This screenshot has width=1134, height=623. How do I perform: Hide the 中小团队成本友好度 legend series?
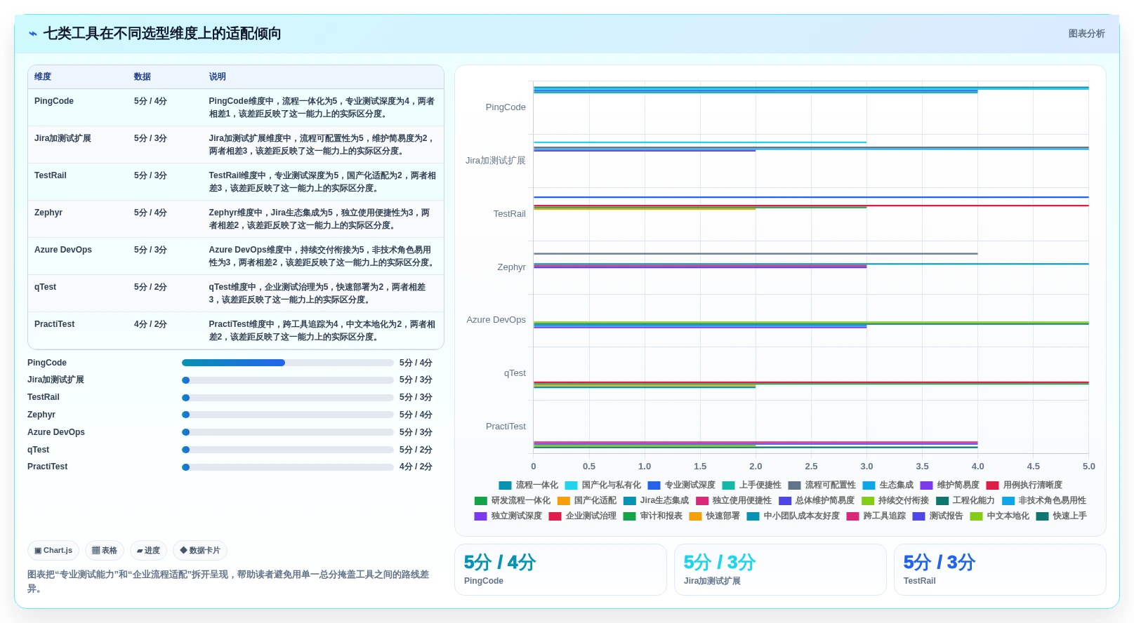pos(793,516)
